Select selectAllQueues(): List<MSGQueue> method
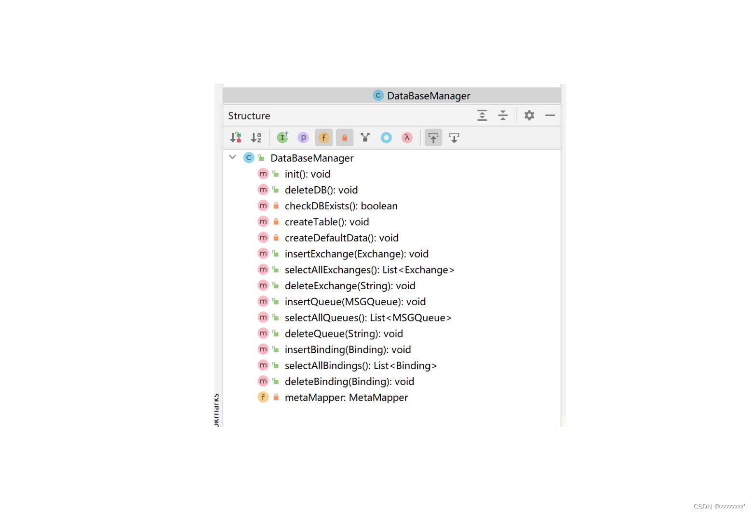Image resolution: width=752 pixels, height=514 pixels. (x=368, y=317)
